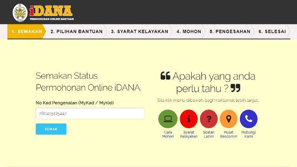The height and width of the screenshot is (167, 297).
Task: Click the Cara Mohon label
Action: coord(168,134)
